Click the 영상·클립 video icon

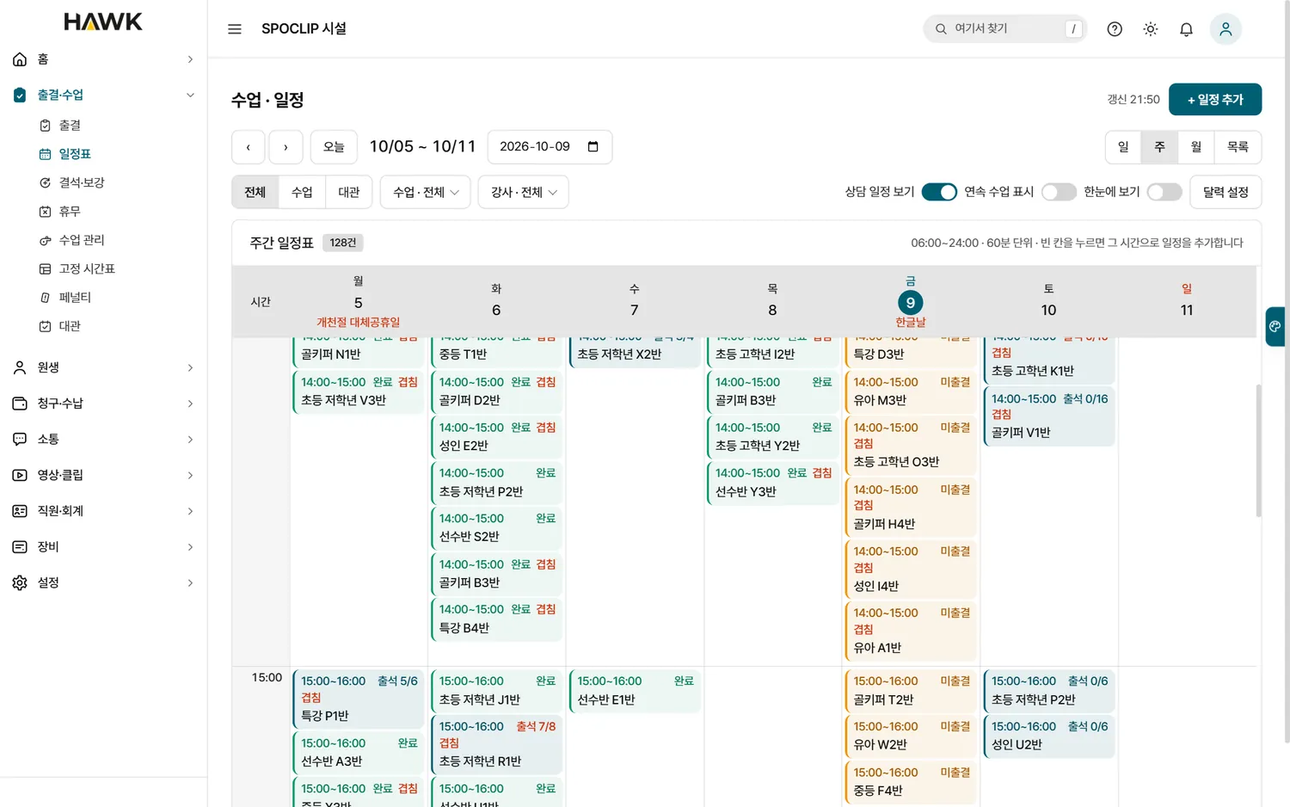click(x=20, y=475)
